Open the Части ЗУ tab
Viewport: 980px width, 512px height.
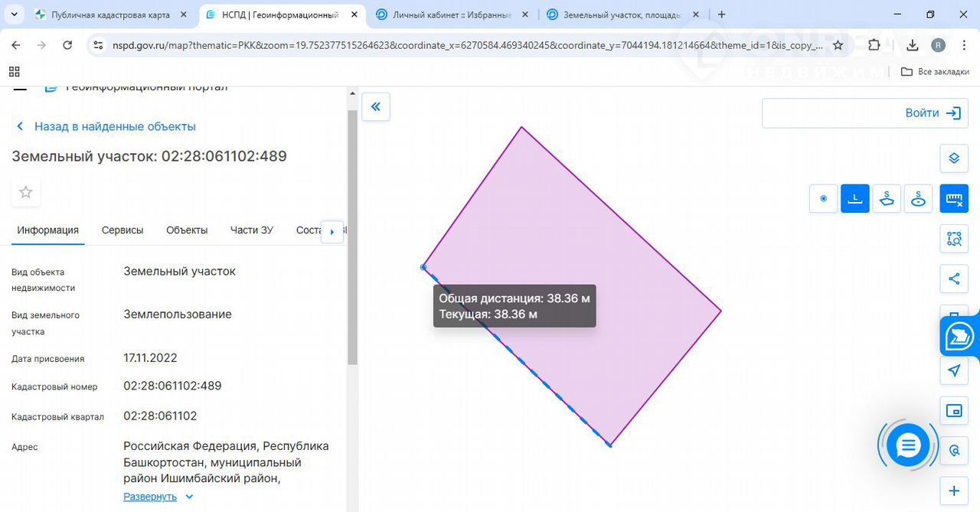tap(251, 230)
